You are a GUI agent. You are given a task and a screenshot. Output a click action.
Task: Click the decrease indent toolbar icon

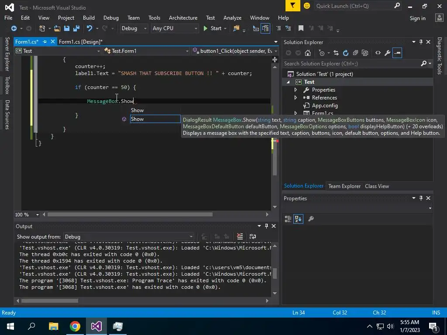pos(279,28)
